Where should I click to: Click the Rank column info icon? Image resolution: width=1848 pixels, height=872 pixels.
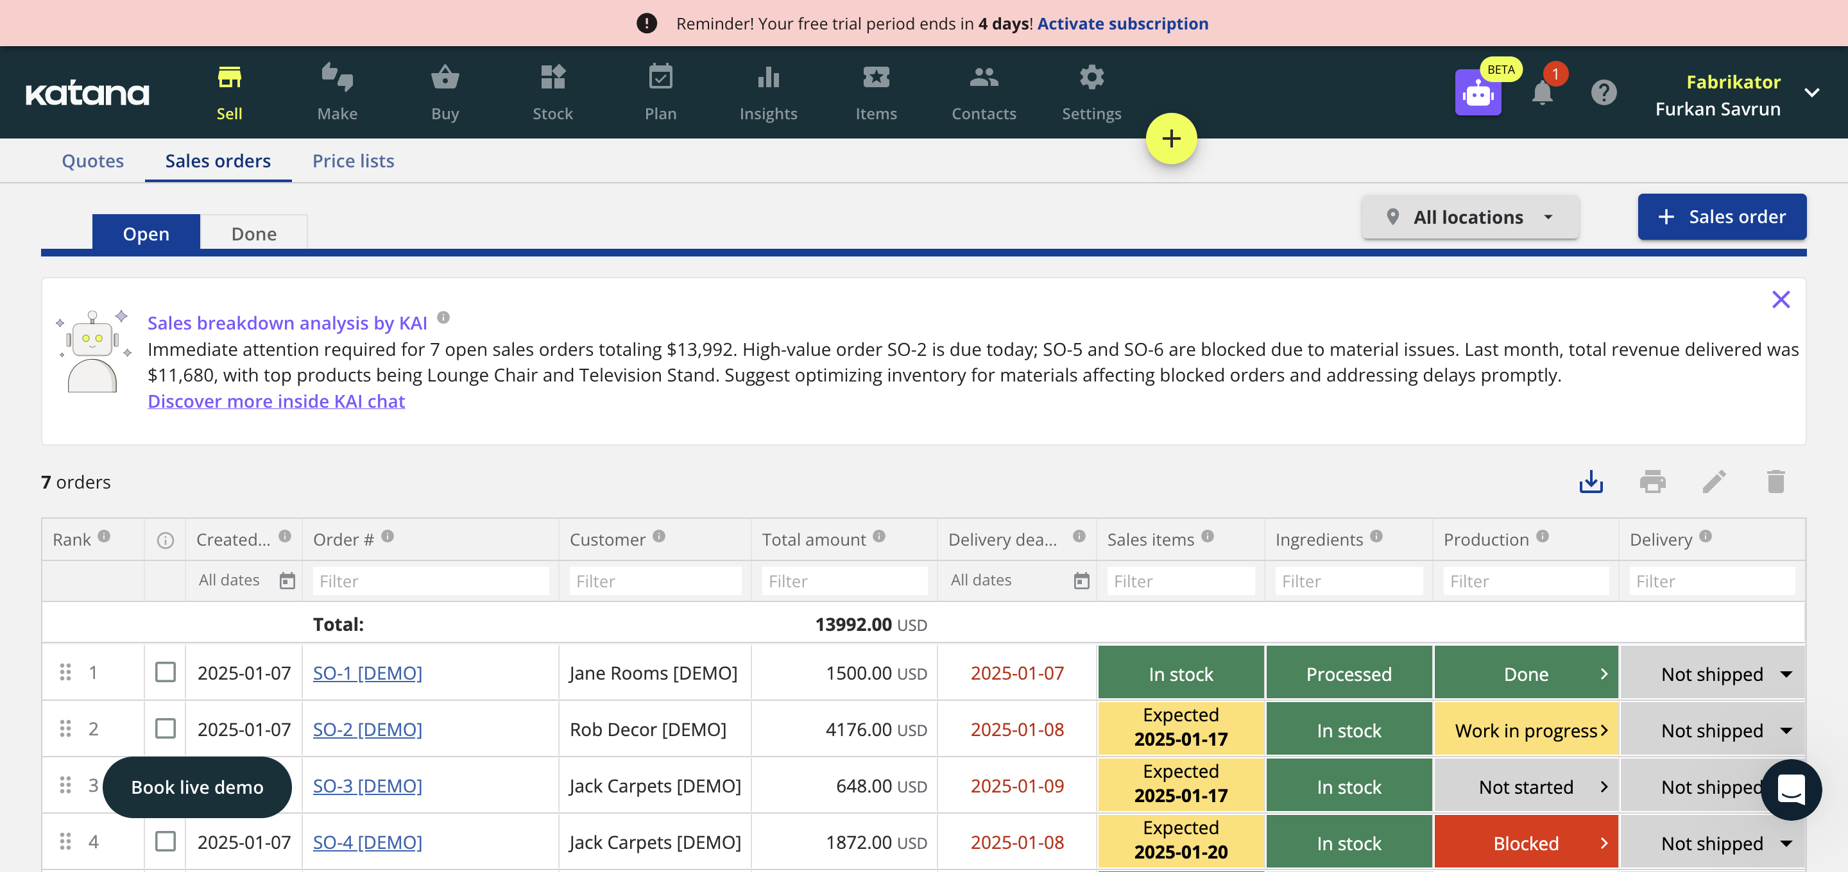104,535
